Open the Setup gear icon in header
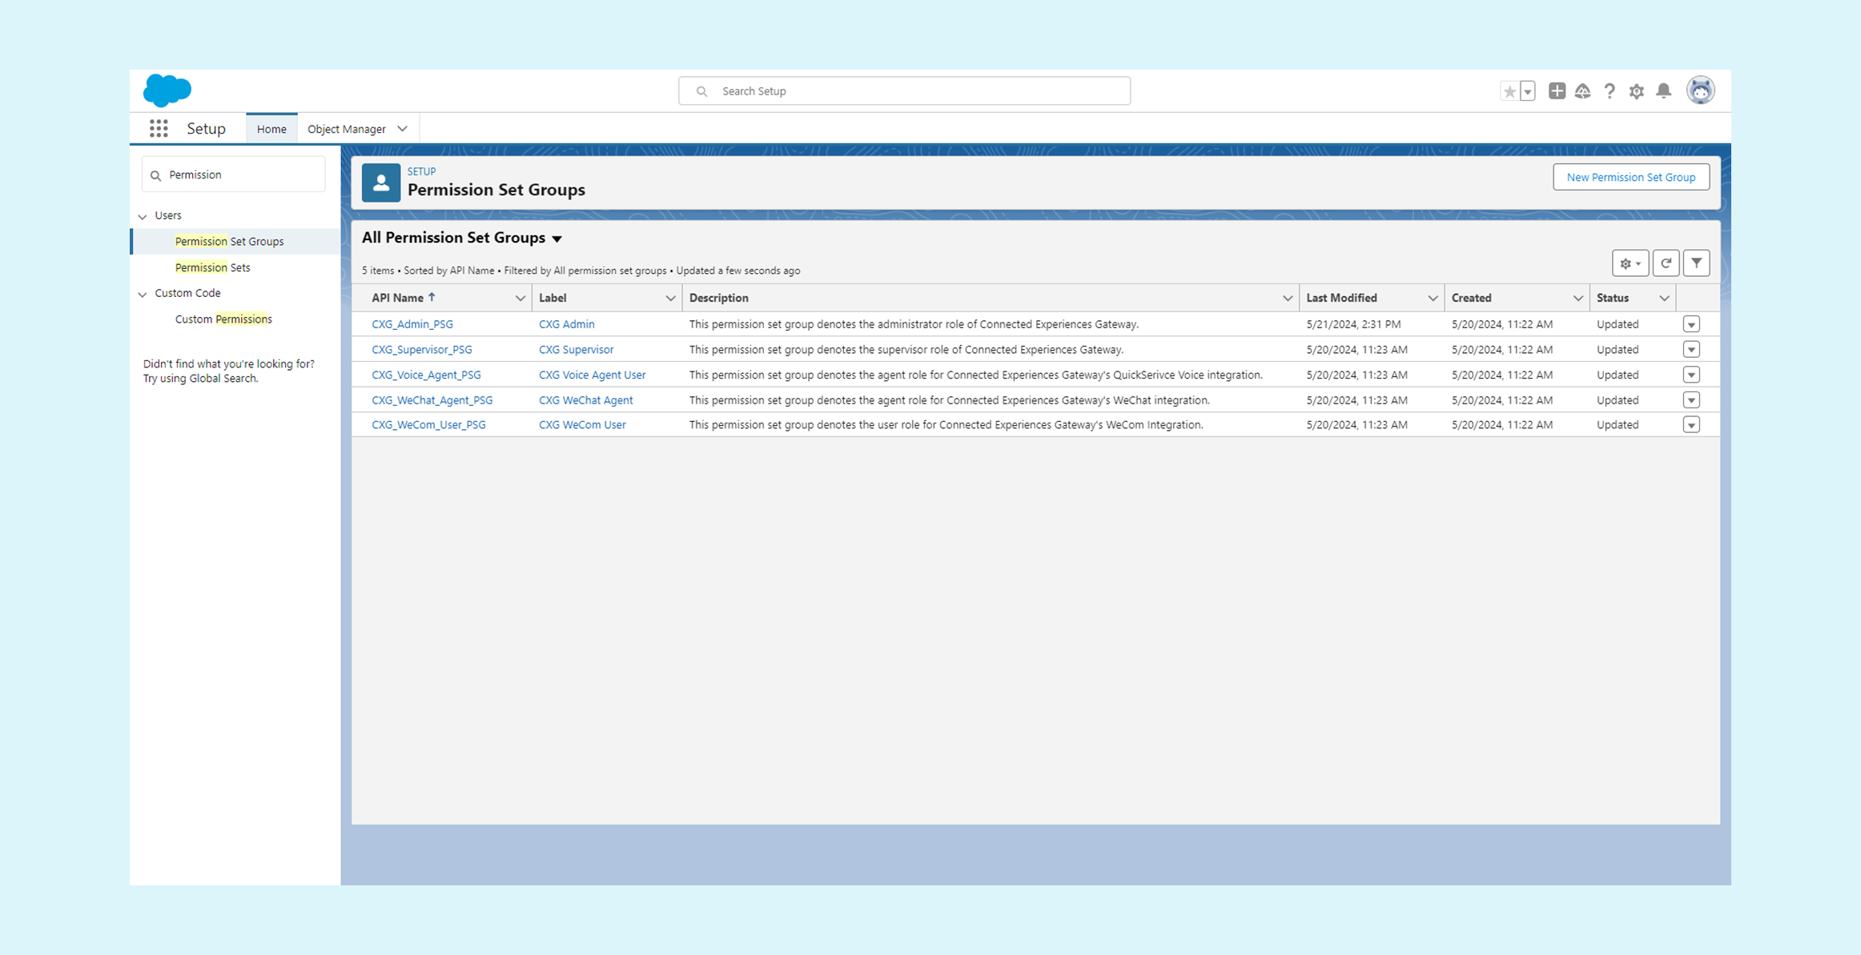 tap(1637, 91)
